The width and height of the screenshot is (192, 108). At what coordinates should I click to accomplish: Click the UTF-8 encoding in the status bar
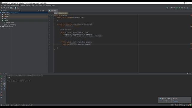[181, 105]
